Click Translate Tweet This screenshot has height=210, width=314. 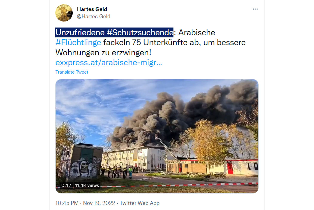click(x=72, y=72)
